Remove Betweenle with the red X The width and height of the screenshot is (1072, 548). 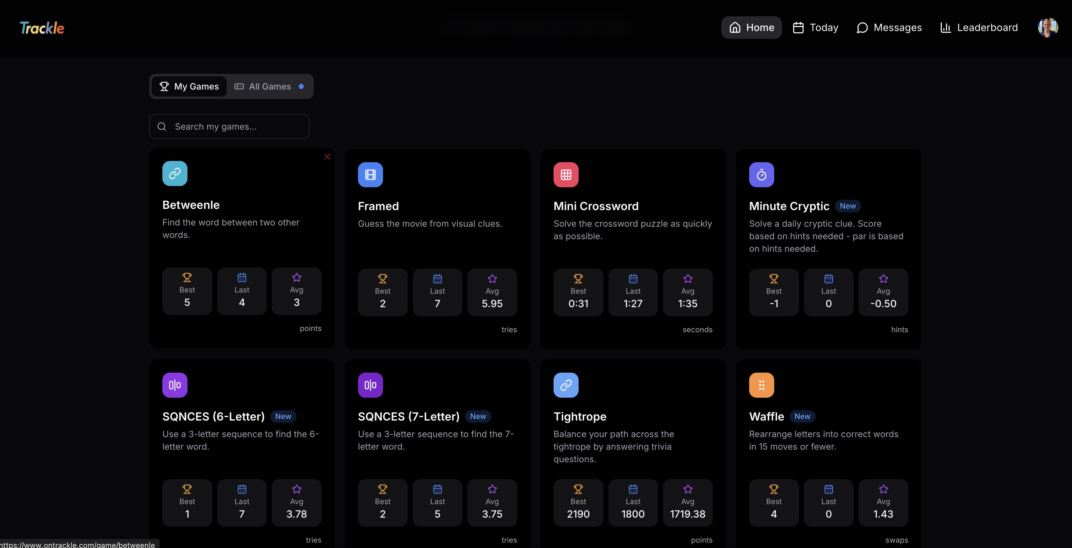[327, 157]
